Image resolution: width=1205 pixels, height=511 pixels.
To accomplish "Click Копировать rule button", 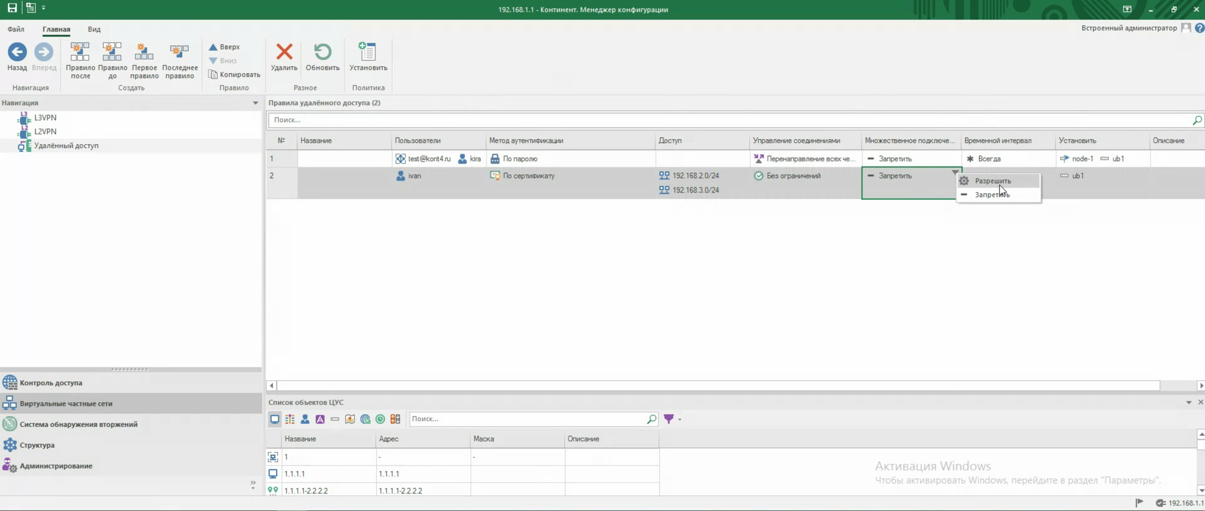I will 234,74.
